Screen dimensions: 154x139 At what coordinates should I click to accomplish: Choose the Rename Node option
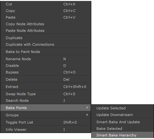[x=46, y=59]
